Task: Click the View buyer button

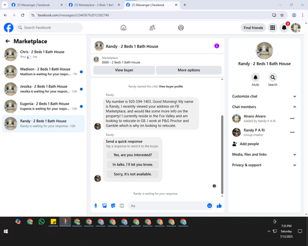Action: click(x=124, y=70)
